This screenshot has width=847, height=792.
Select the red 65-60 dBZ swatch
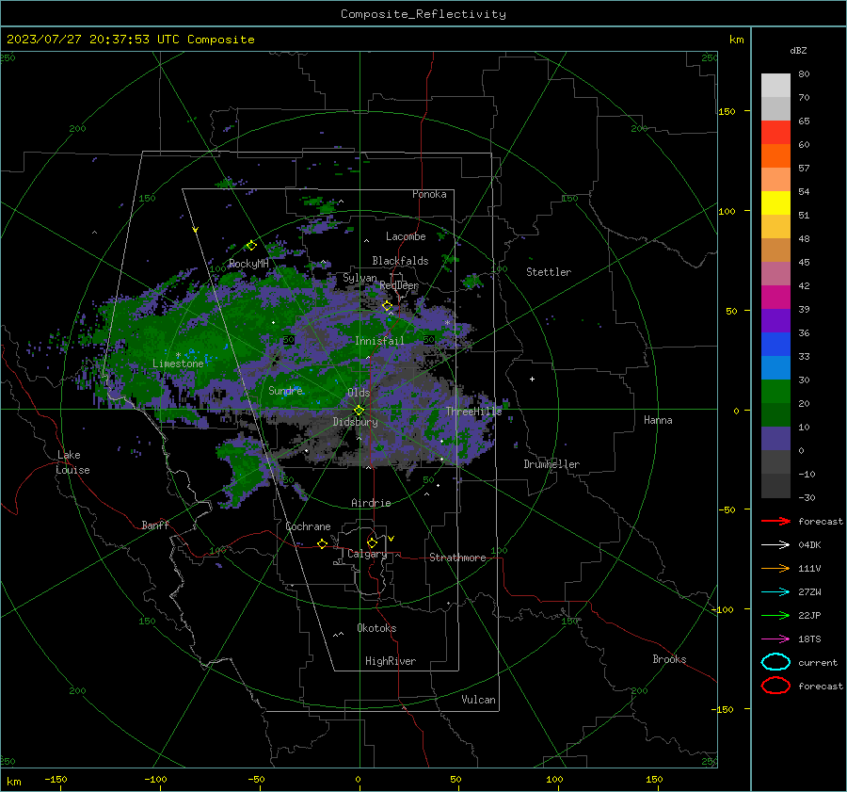tap(775, 133)
